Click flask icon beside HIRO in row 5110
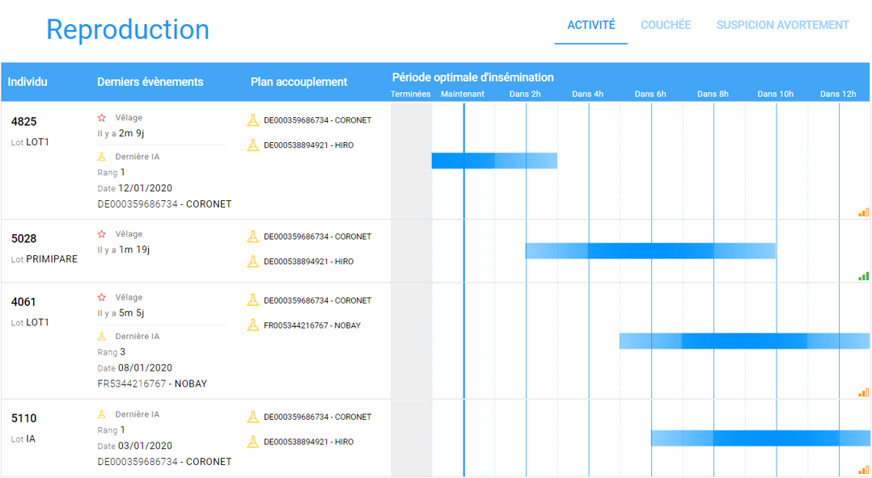 [252, 442]
